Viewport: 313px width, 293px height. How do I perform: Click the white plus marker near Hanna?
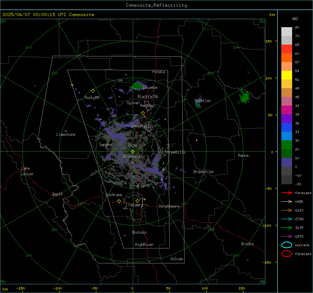point(196,140)
